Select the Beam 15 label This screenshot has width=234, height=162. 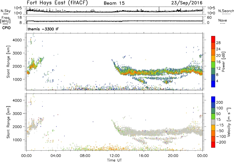(x=114, y=3)
